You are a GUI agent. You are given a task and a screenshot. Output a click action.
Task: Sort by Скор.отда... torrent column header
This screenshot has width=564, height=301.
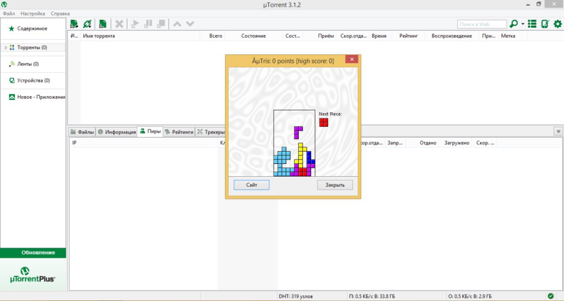(353, 36)
